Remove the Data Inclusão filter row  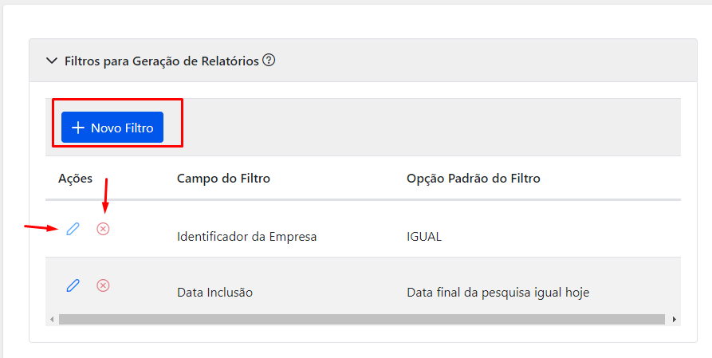(103, 285)
